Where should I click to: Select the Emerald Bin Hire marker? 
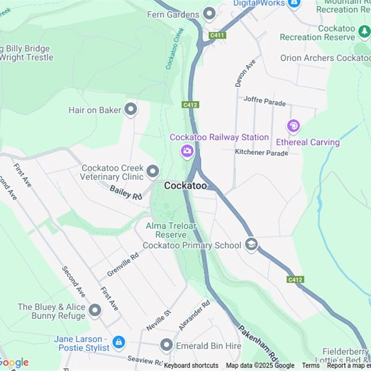coord(166,345)
